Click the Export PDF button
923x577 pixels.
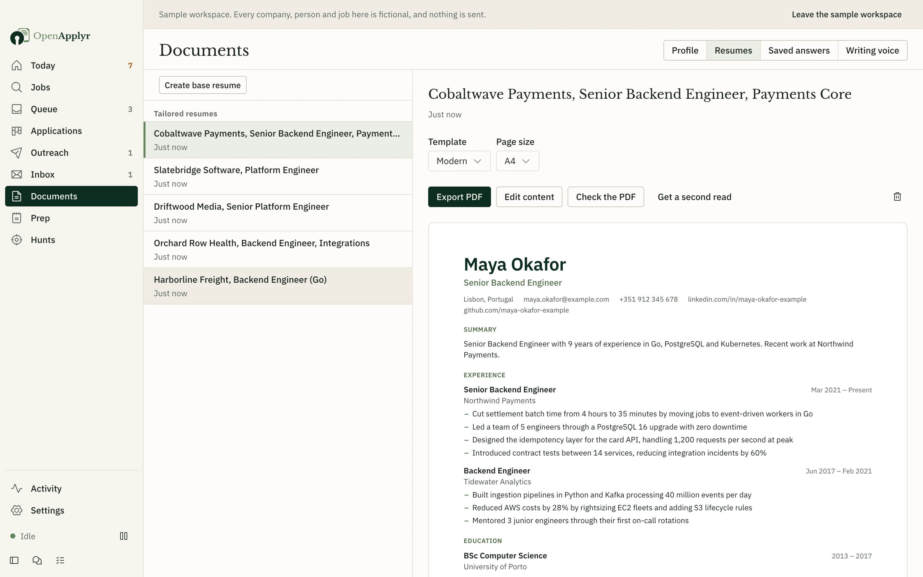click(x=459, y=197)
